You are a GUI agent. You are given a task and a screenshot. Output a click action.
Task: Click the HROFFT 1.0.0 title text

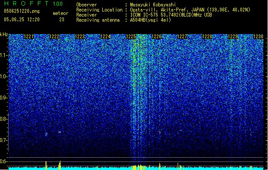pos(34,3)
